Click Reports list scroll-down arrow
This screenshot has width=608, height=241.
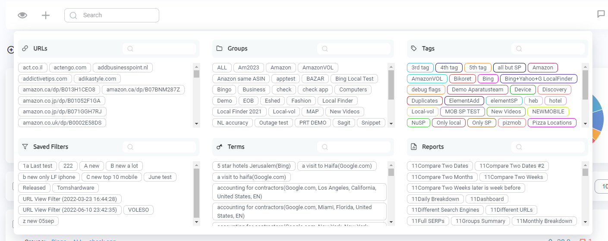(x=586, y=222)
